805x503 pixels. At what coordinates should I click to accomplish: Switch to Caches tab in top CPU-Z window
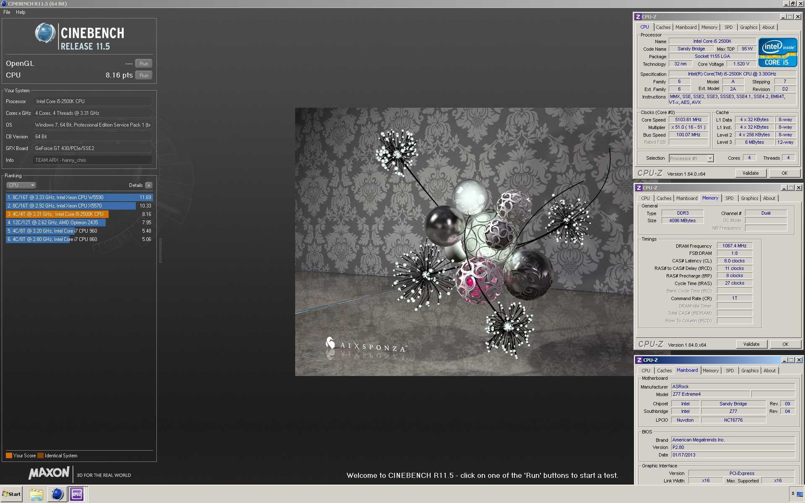pyautogui.click(x=663, y=27)
